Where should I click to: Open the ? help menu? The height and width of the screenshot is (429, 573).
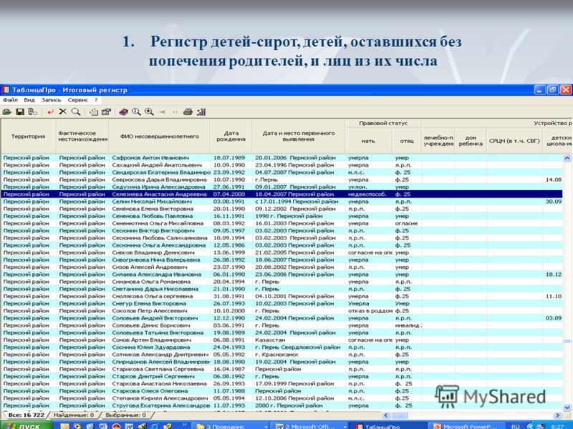[96, 100]
